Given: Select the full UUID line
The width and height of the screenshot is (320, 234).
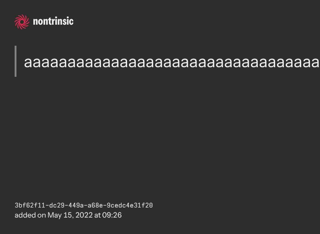Looking at the screenshot, I should click(84, 206).
